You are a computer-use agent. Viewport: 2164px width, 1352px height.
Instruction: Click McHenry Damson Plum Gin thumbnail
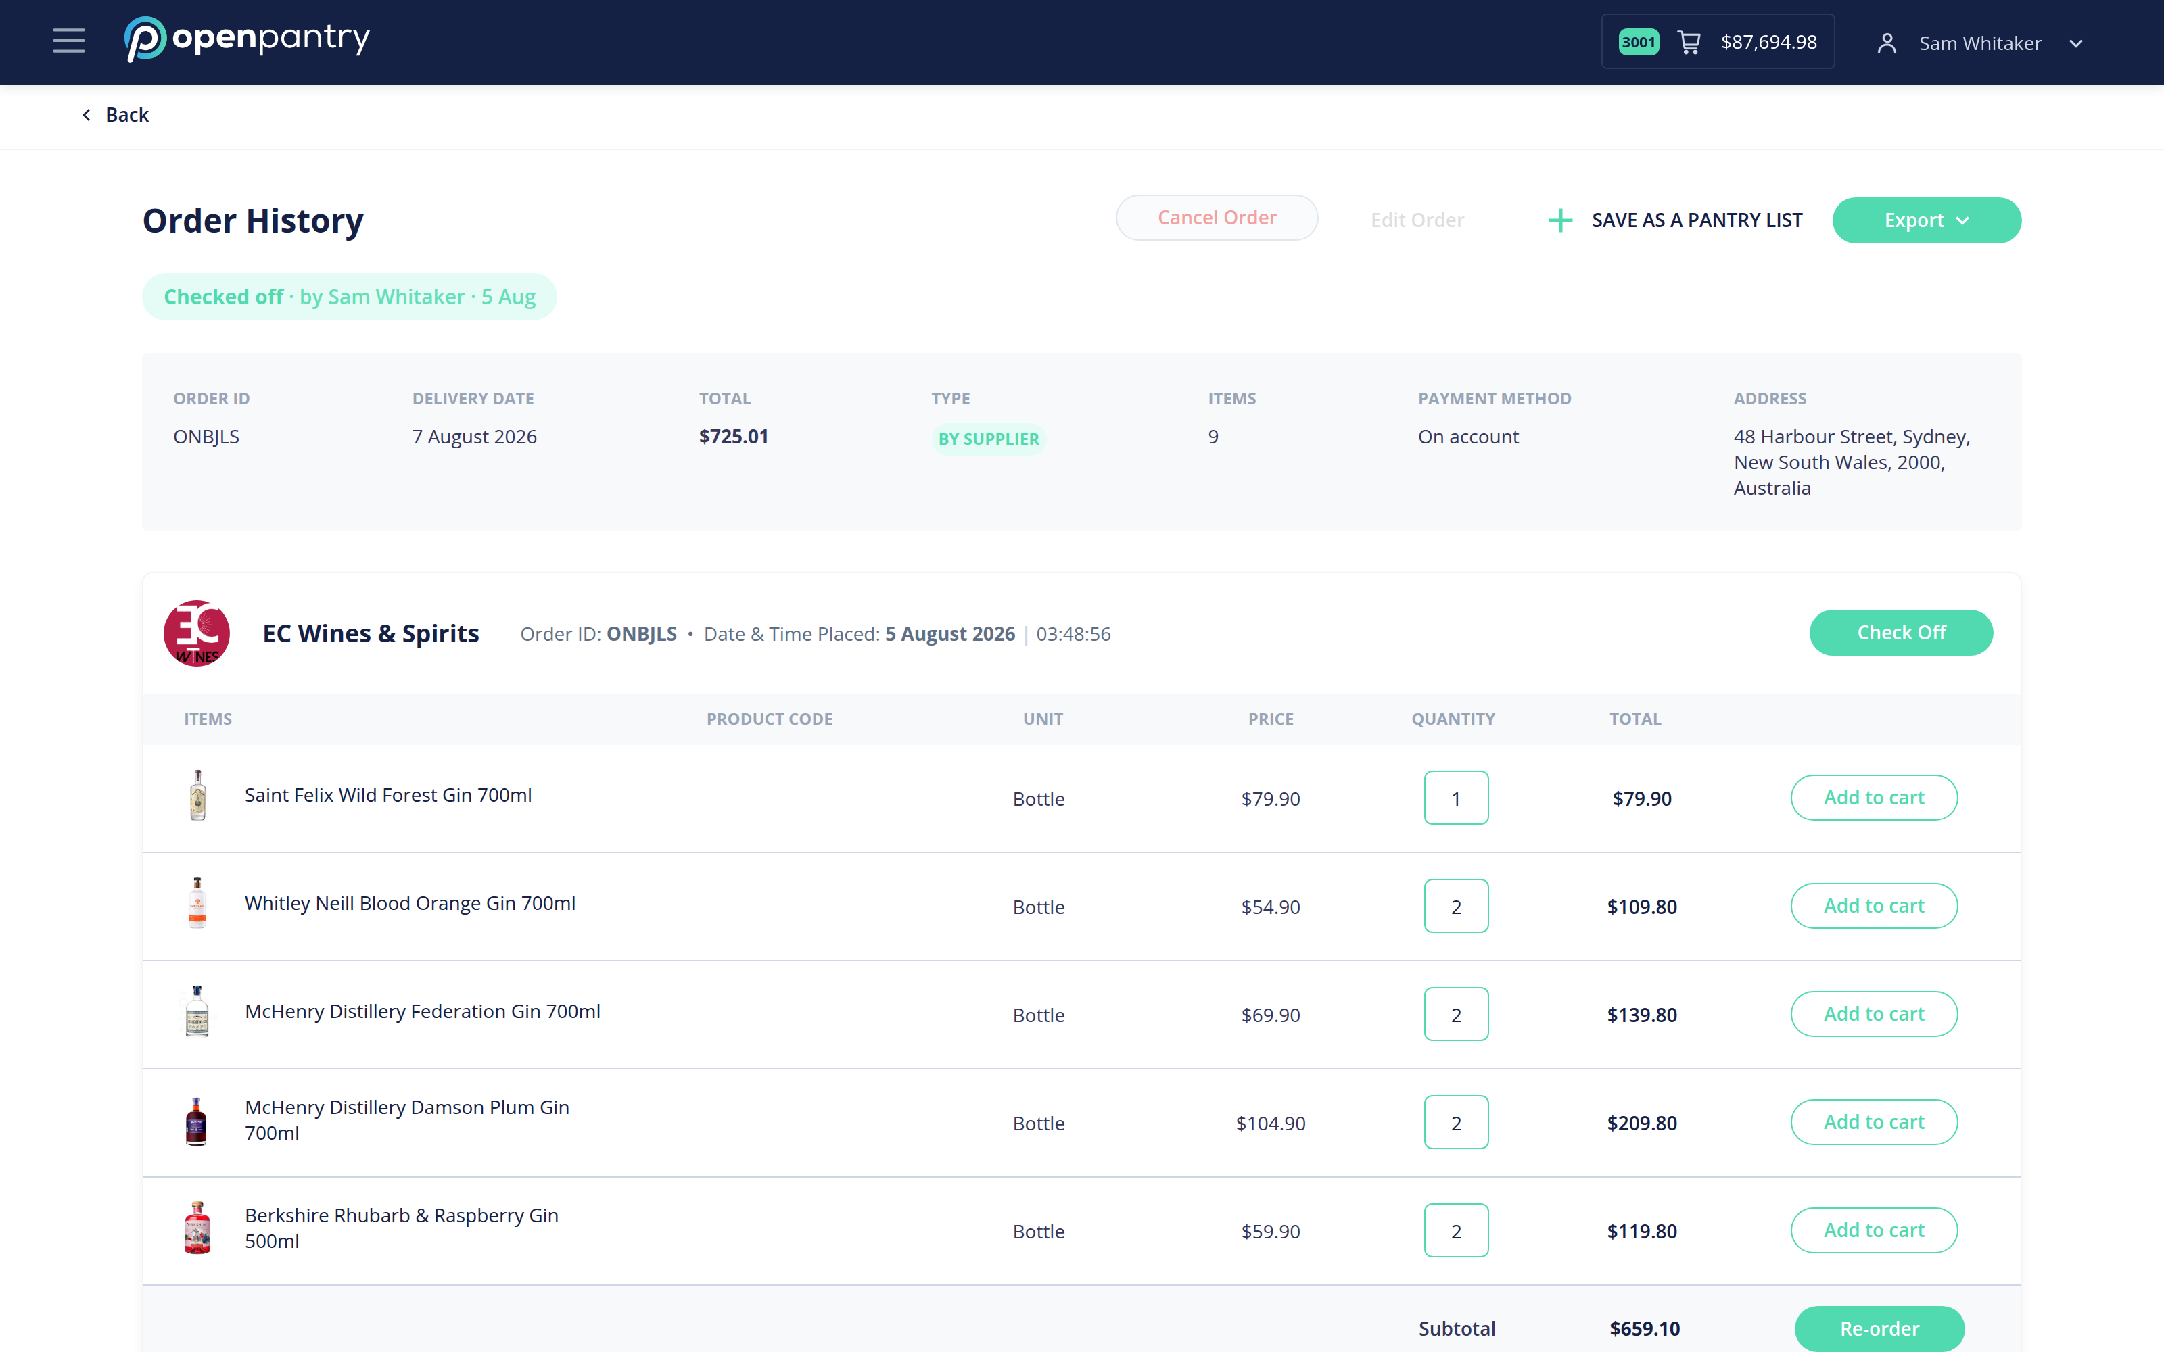coord(197,1121)
